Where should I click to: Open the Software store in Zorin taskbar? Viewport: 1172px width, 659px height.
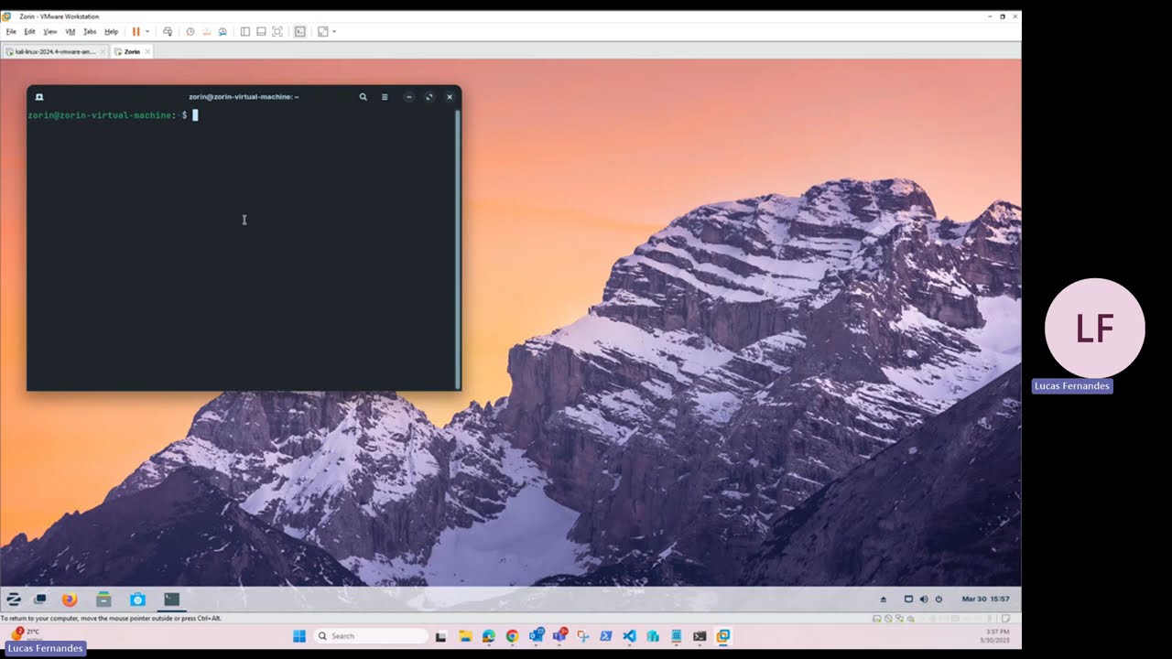pyautogui.click(x=137, y=600)
